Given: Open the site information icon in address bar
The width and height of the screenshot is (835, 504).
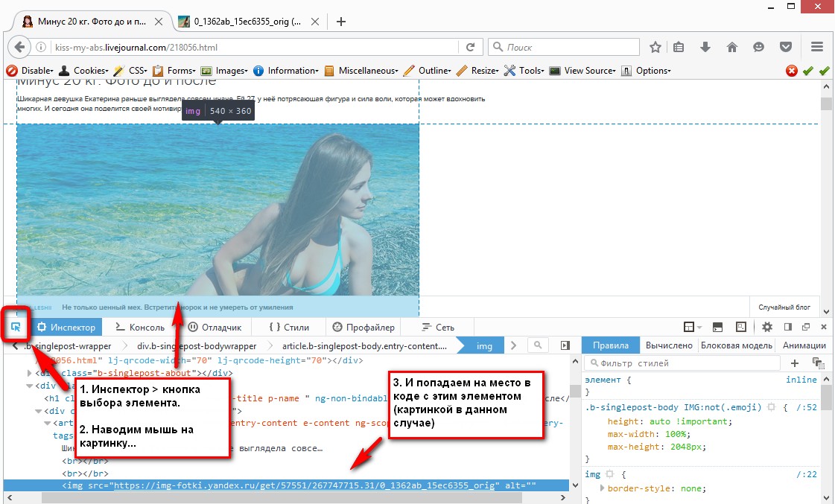Looking at the screenshot, I should pos(40,47).
